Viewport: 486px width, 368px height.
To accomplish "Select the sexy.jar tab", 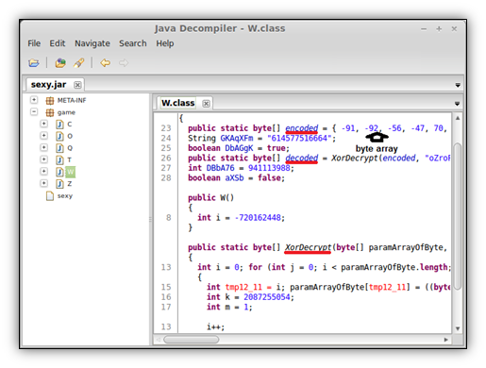I will (55, 85).
